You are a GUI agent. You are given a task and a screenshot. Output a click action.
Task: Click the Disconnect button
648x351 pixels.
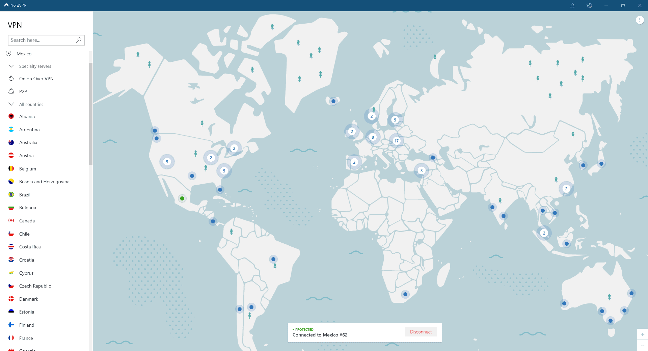(x=421, y=332)
